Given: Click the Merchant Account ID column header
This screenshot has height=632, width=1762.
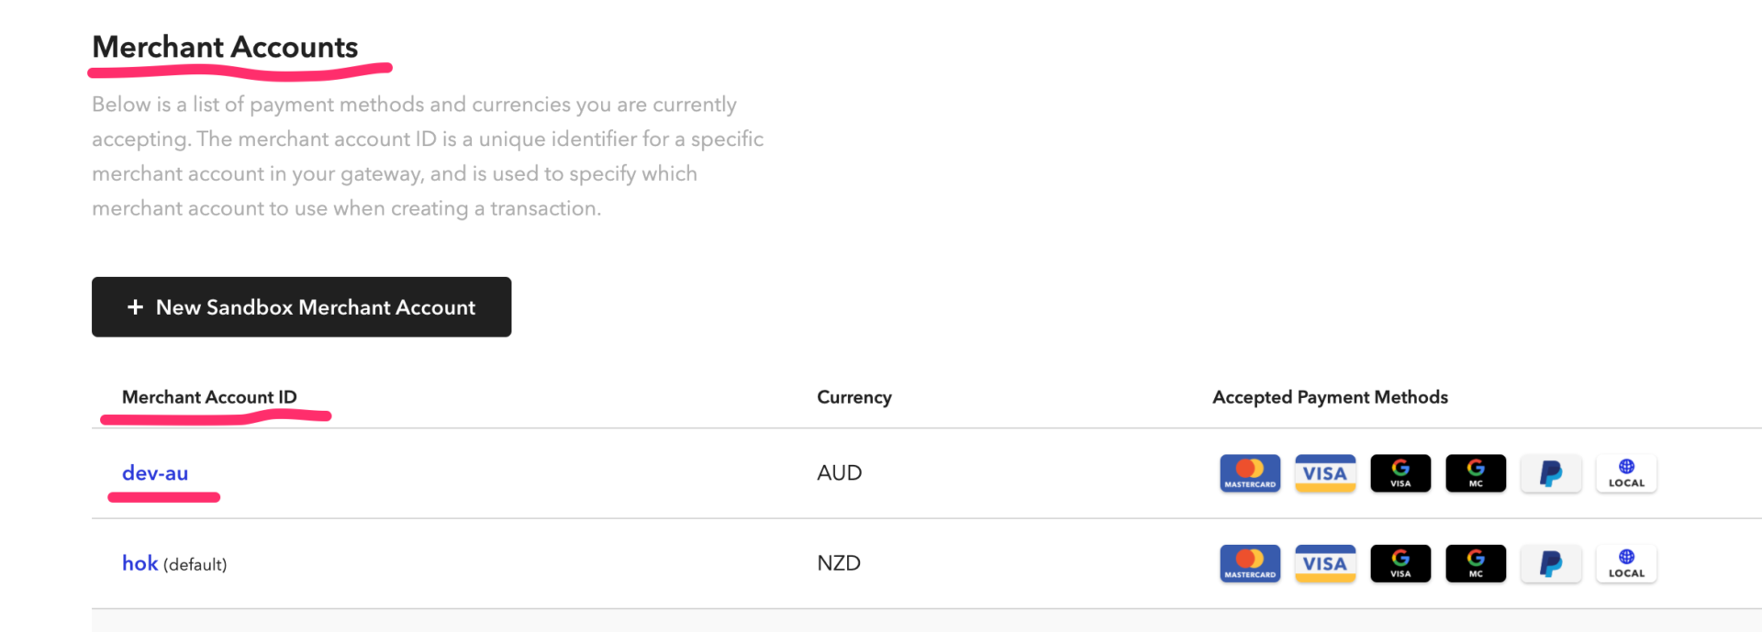Looking at the screenshot, I should 209,397.
